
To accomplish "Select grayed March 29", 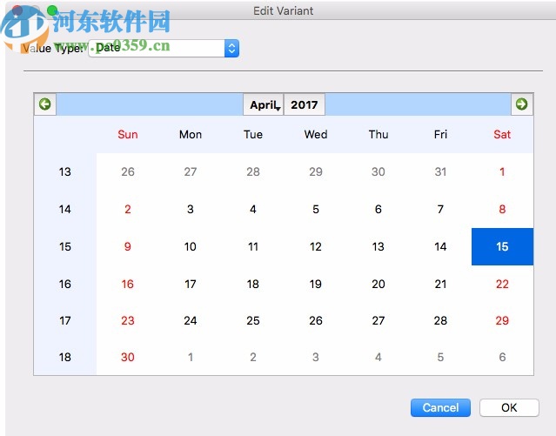I will [316, 171].
